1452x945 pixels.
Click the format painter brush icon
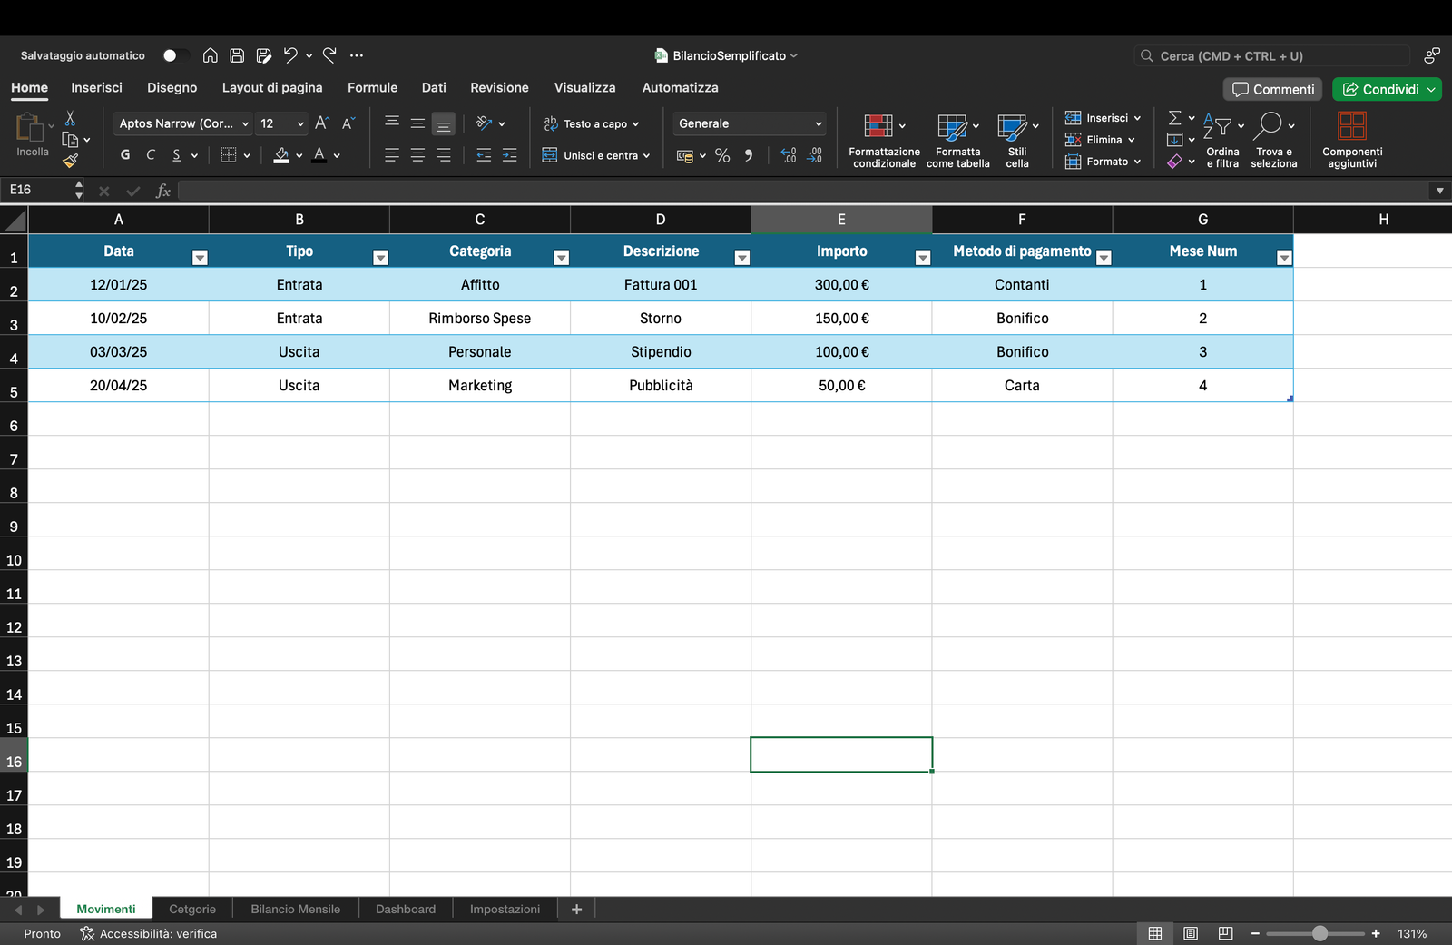click(70, 161)
